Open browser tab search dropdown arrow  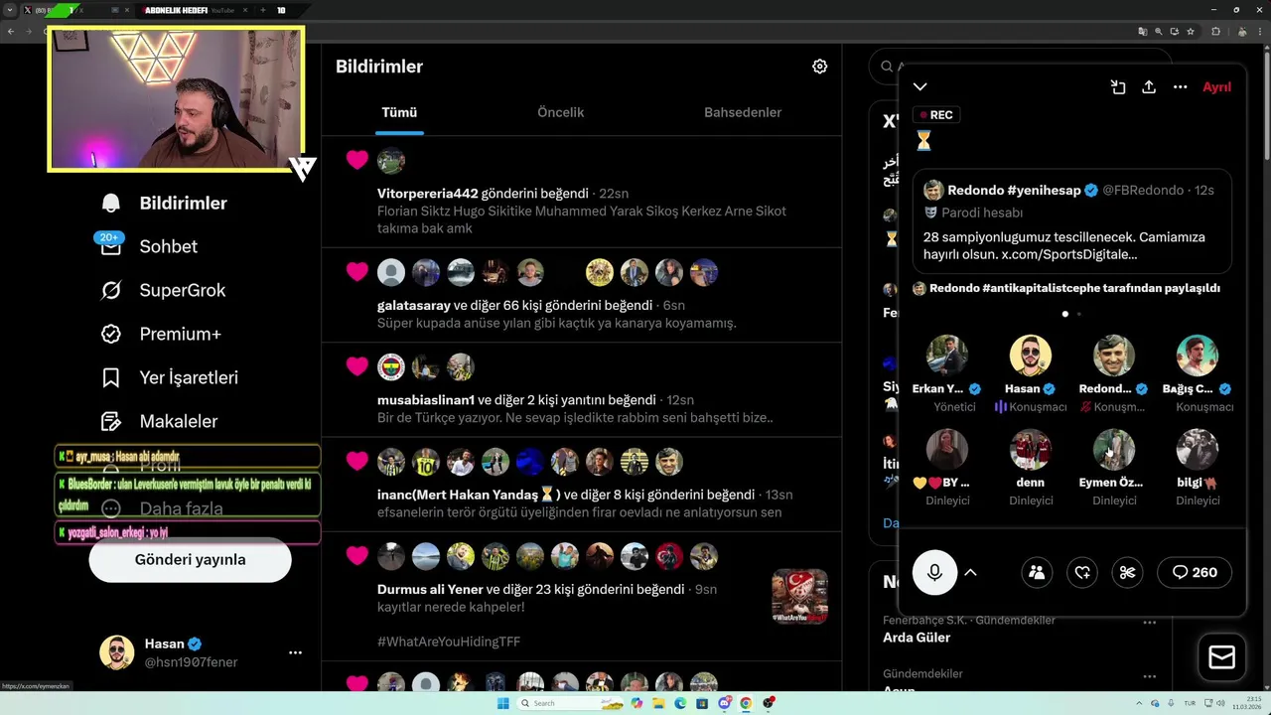coord(10,10)
